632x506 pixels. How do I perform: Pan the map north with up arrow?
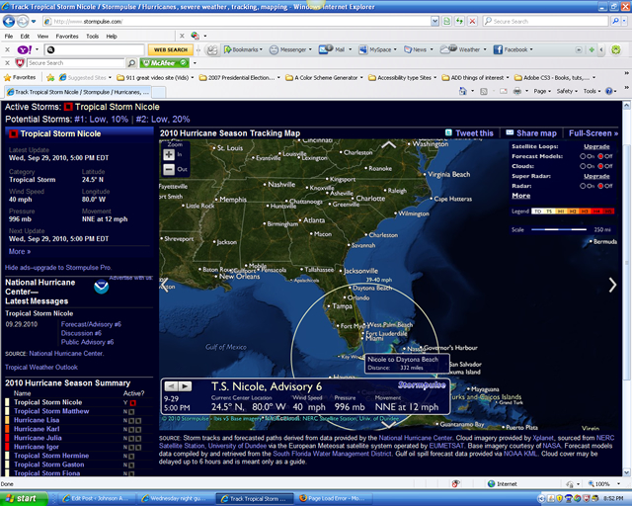point(389,144)
